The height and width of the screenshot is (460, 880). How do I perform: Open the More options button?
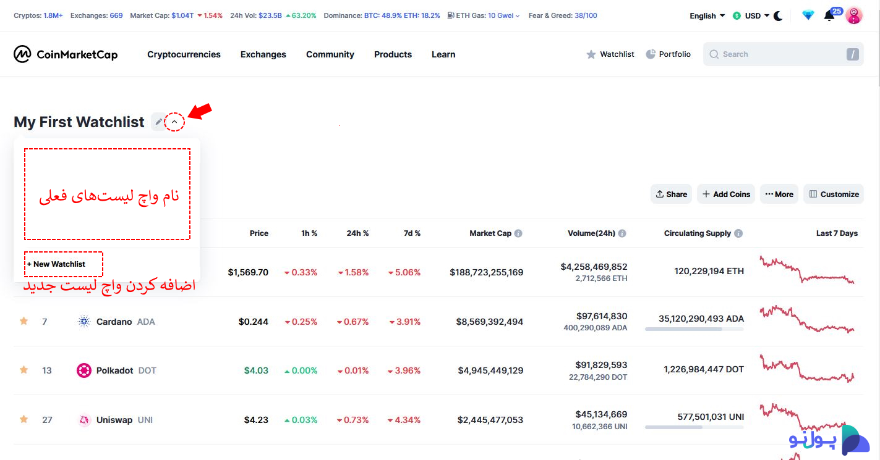779,194
